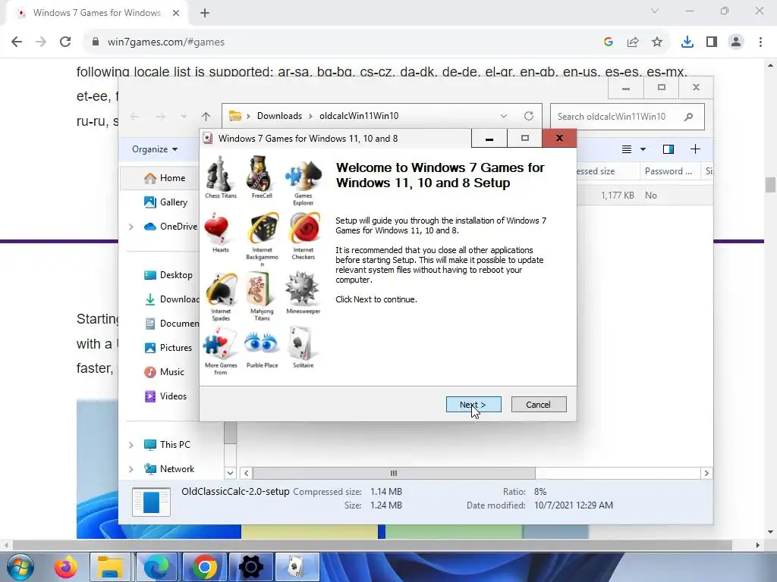
Task: Click the Mahjong Titans icon
Action: (x=261, y=289)
